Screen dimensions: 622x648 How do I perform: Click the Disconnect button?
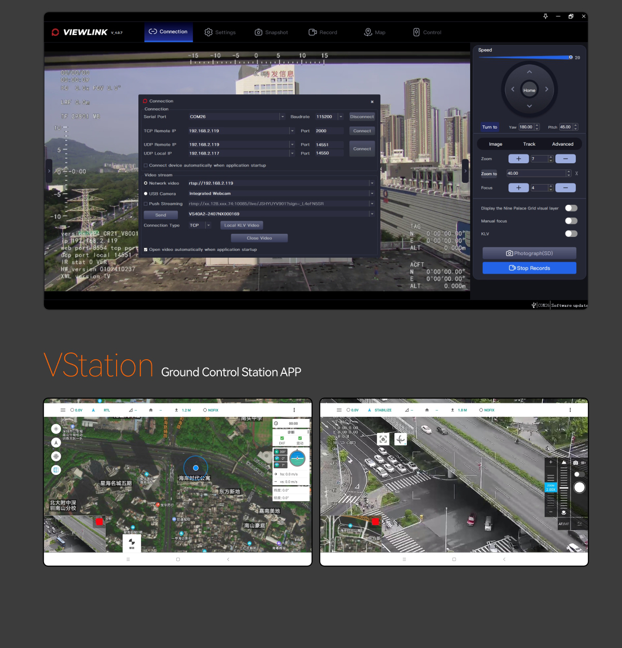(362, 117)
